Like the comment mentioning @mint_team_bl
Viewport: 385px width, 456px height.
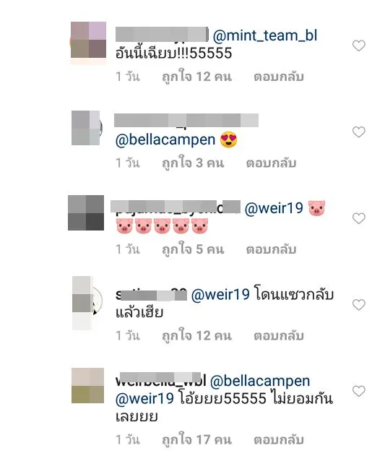pos(359,46)
